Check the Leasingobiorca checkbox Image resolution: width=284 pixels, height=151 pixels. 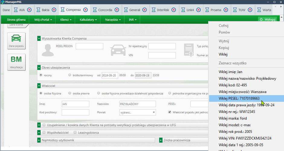point(75,133)
